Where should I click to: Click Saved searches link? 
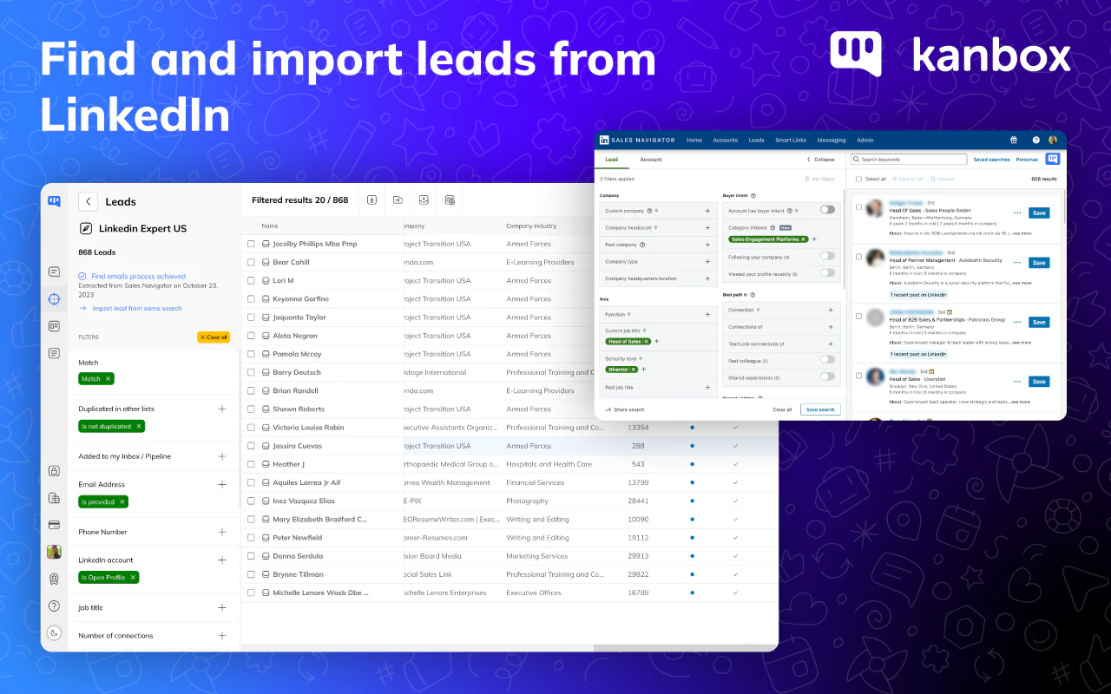pyautogui.click(x=991, y=160)
